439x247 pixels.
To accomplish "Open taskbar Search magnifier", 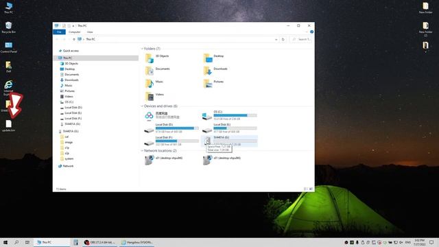I will (16, 242).
